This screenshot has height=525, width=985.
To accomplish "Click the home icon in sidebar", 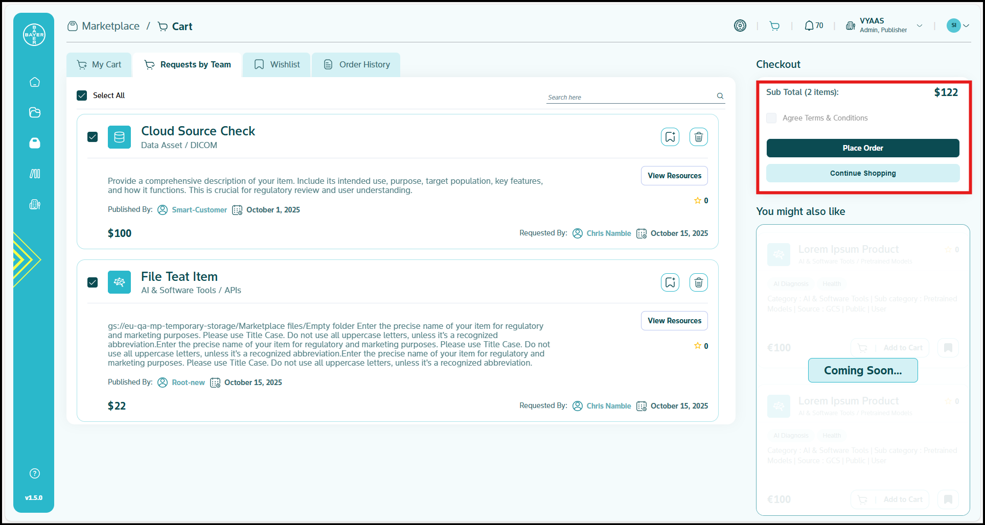I will 35,82.
